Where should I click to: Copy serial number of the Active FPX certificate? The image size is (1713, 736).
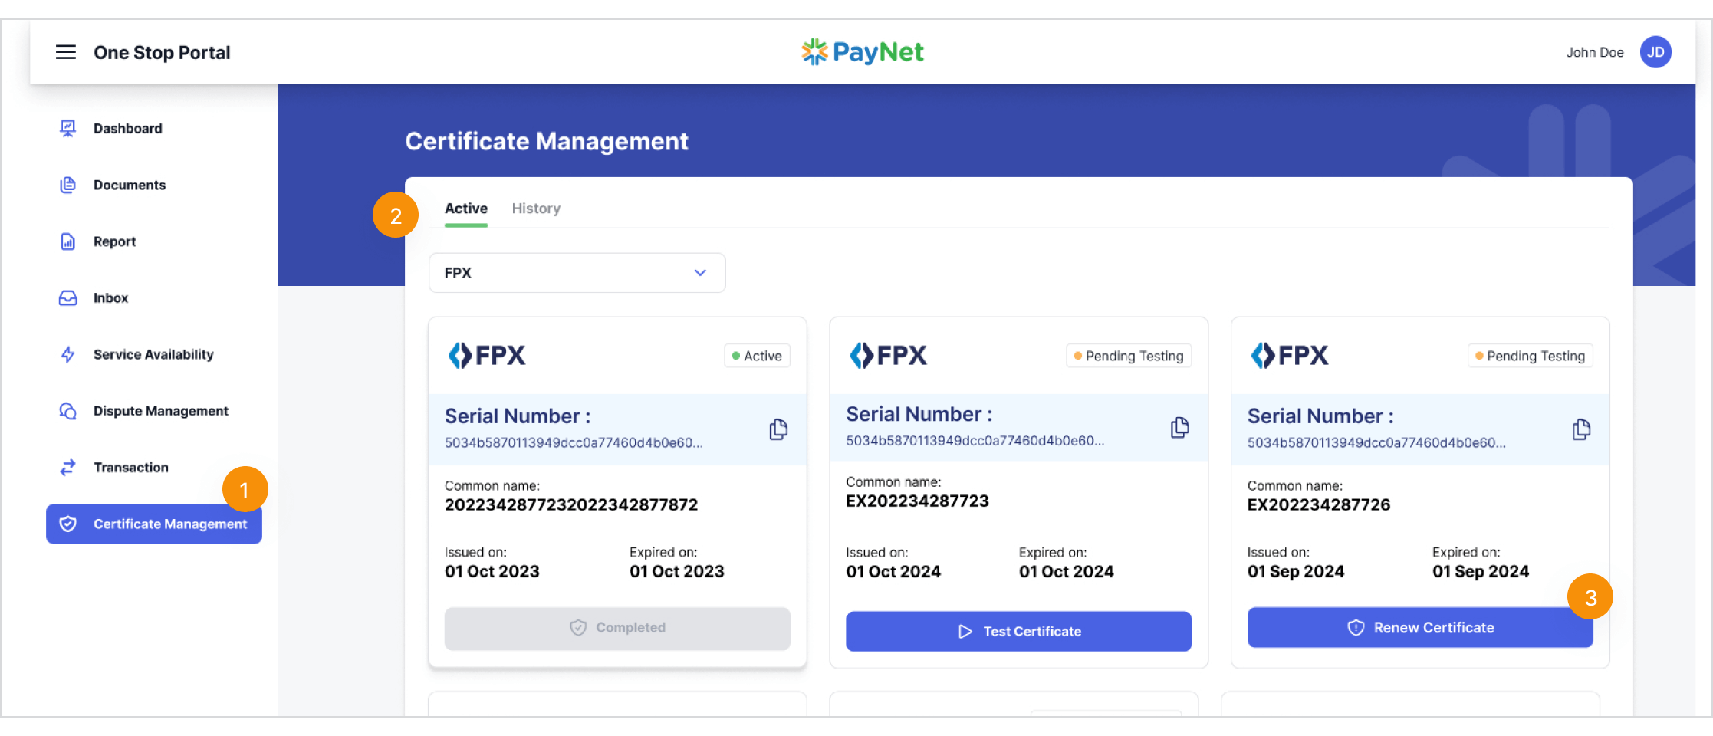[x=778, y=429]
